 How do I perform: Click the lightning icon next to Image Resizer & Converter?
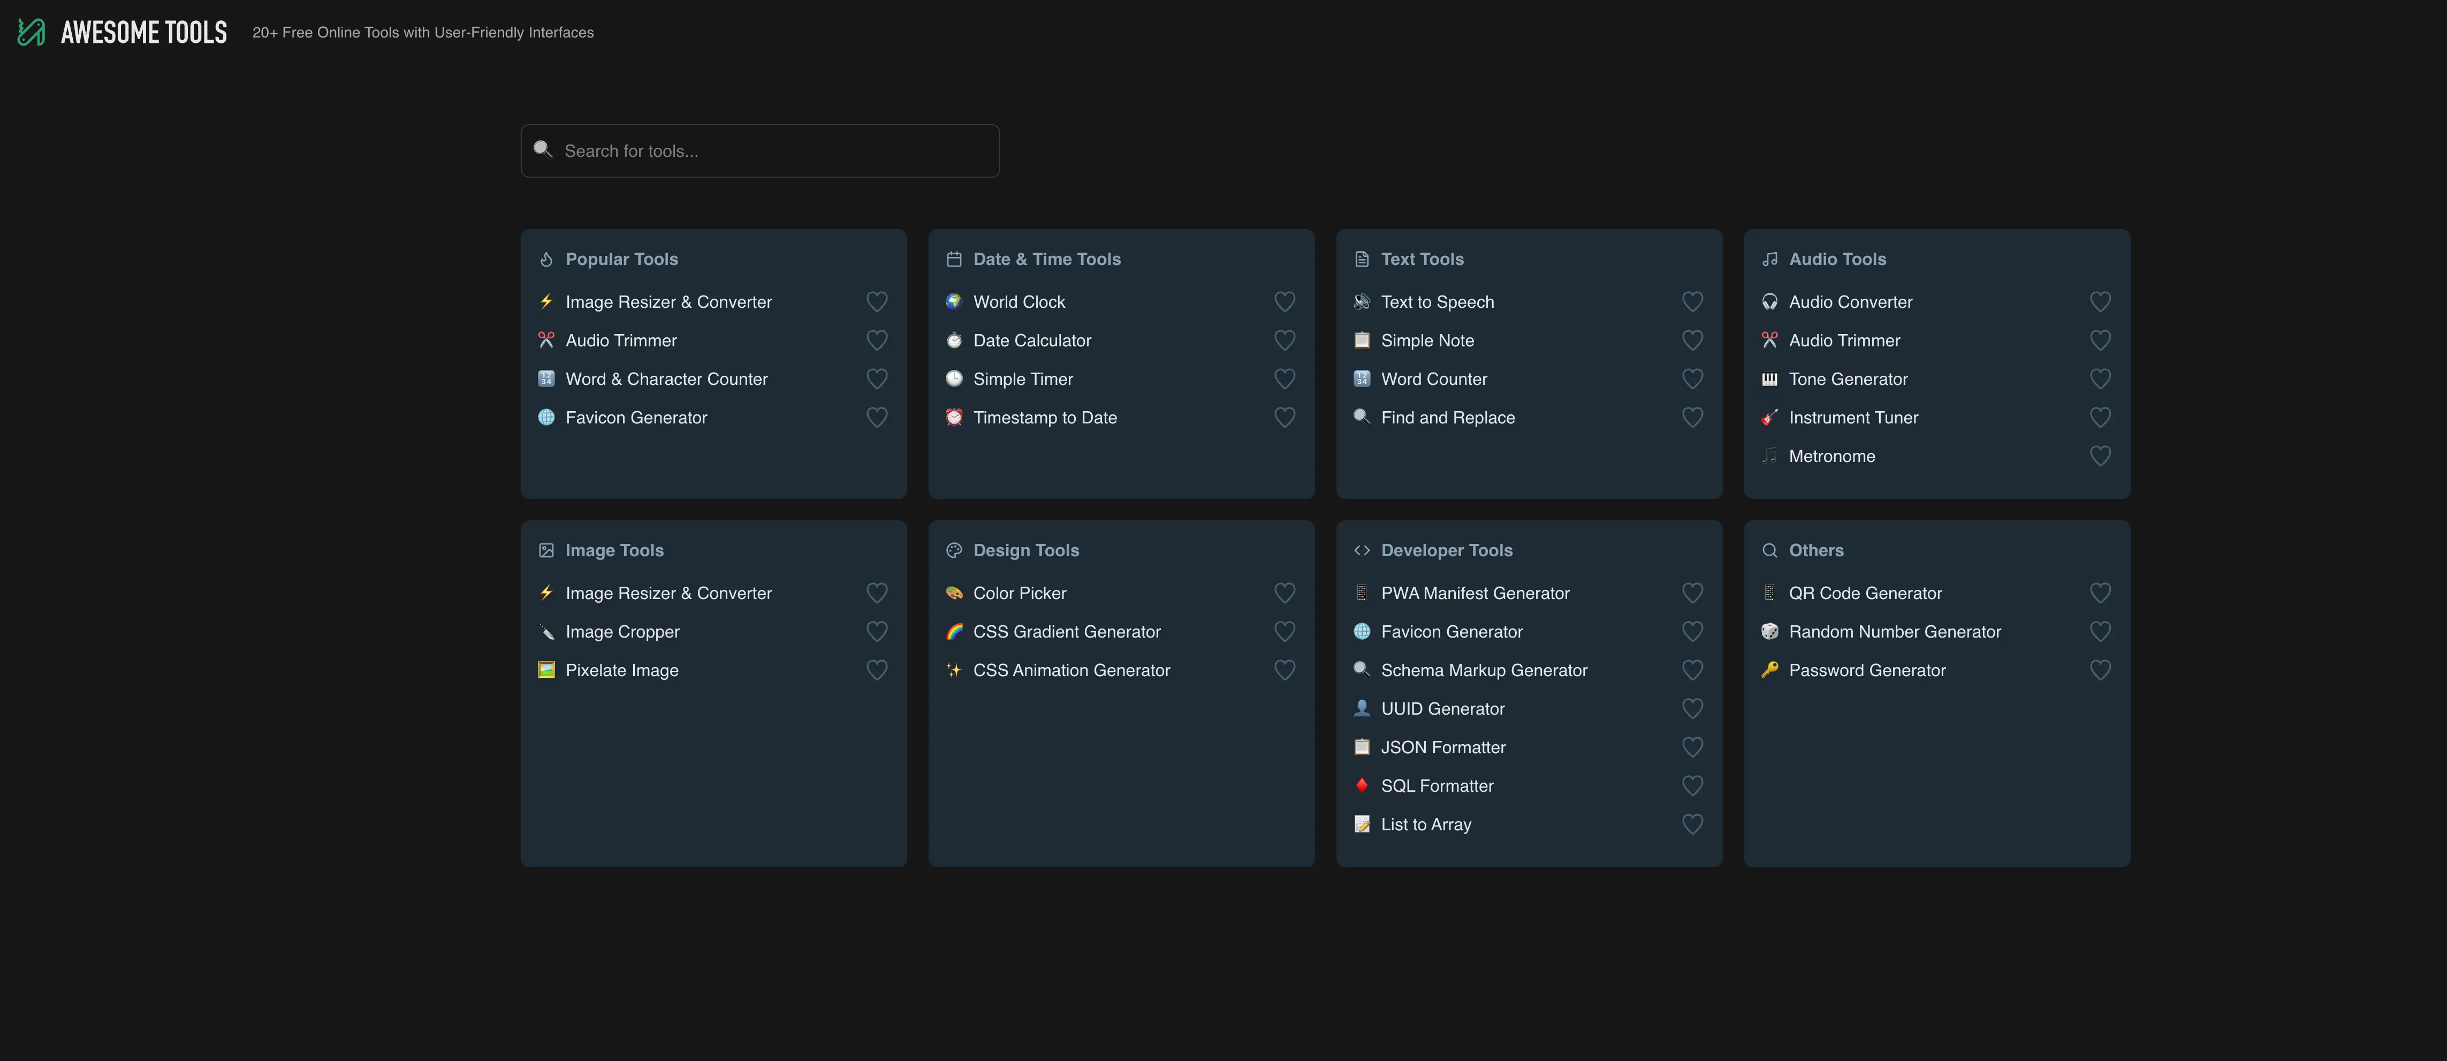click(546, 301)
